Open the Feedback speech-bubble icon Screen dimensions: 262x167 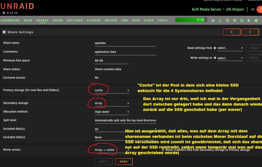[234, 20]
